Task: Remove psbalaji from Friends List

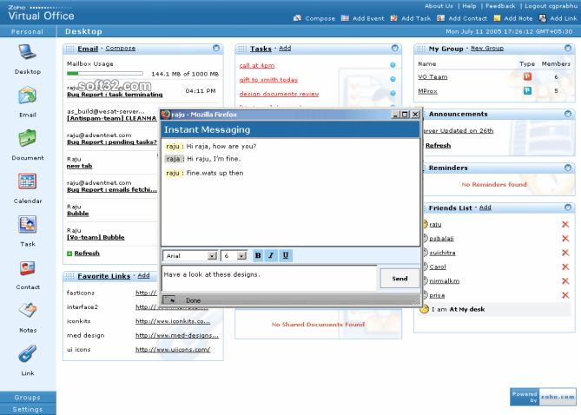Action: coord(565,238)
